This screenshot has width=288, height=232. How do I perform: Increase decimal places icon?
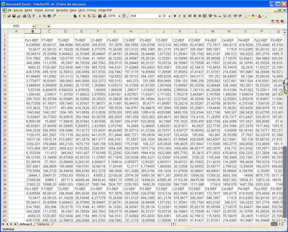pos(224,16)
